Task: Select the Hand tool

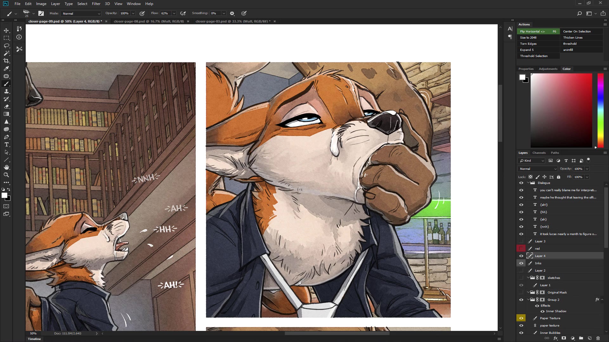Action: tap(6, 168)
